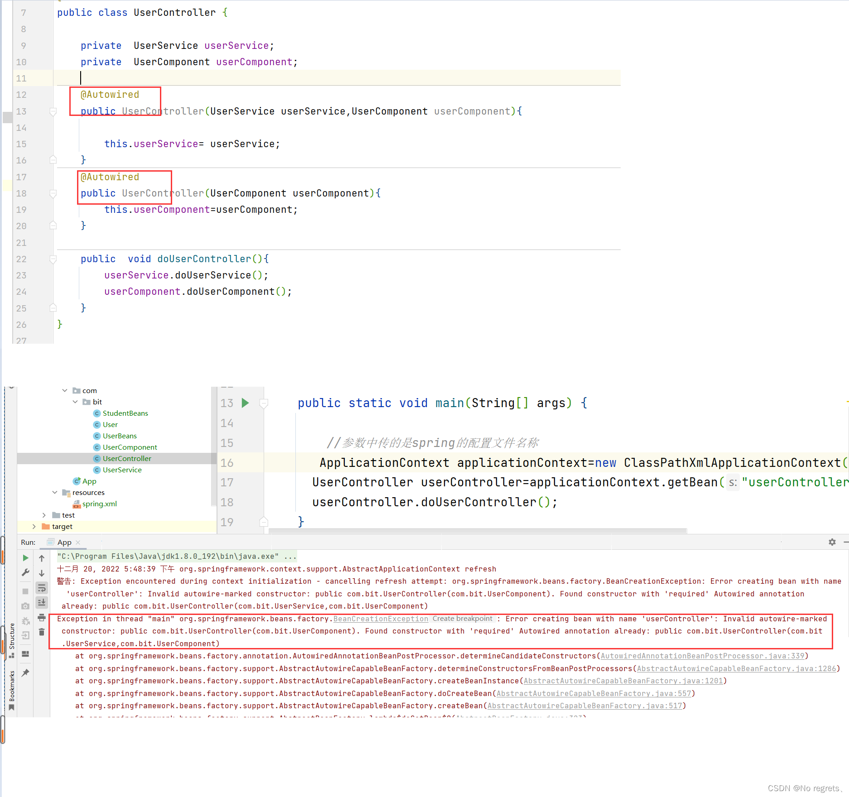Open AbstractAutowireCapableBeanFactory.java:1201 link
849x797 pixels.
click(x=623, y=681)
